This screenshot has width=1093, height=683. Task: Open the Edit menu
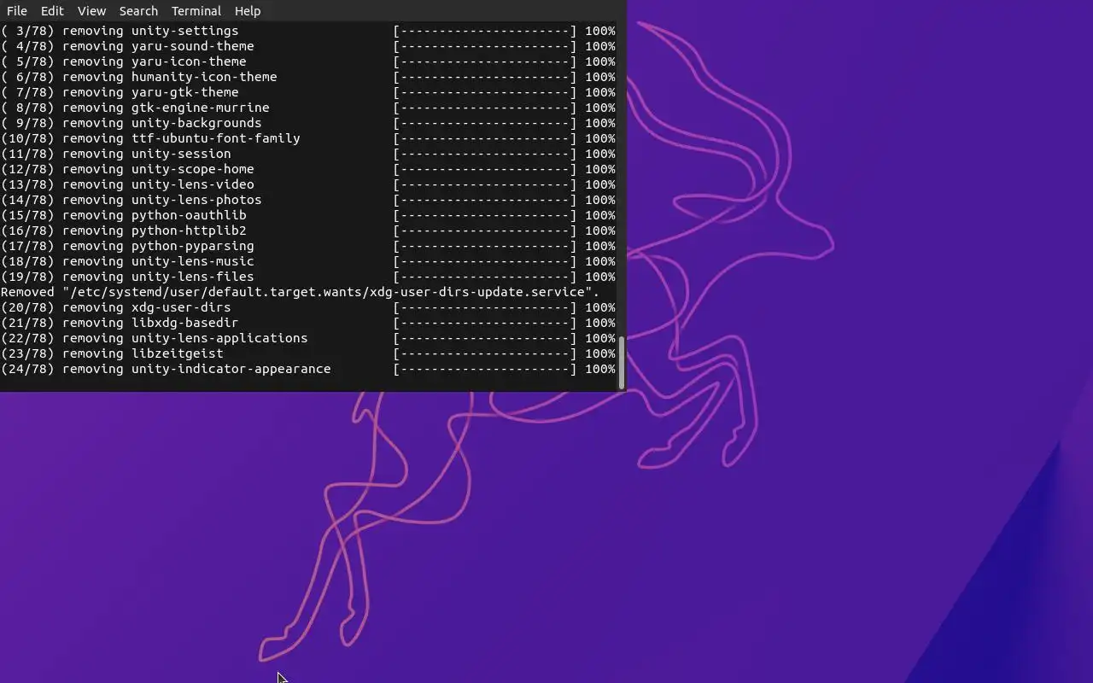[x=52, y=11]
